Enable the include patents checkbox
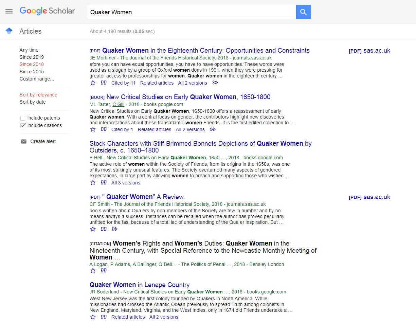 [23, 118]
